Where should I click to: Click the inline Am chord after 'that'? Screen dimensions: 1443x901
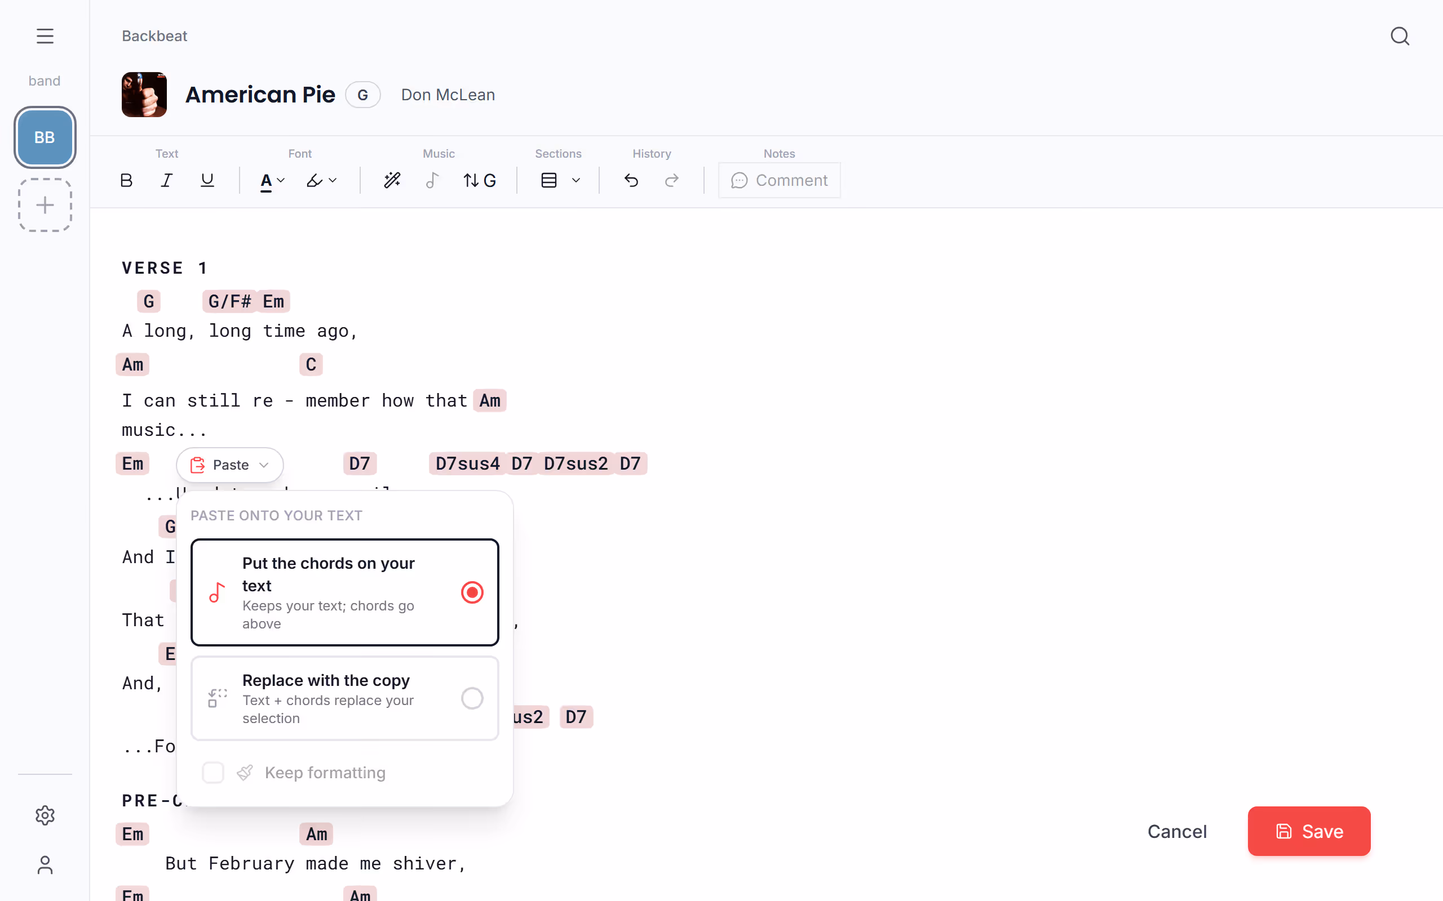coord(490,401)
